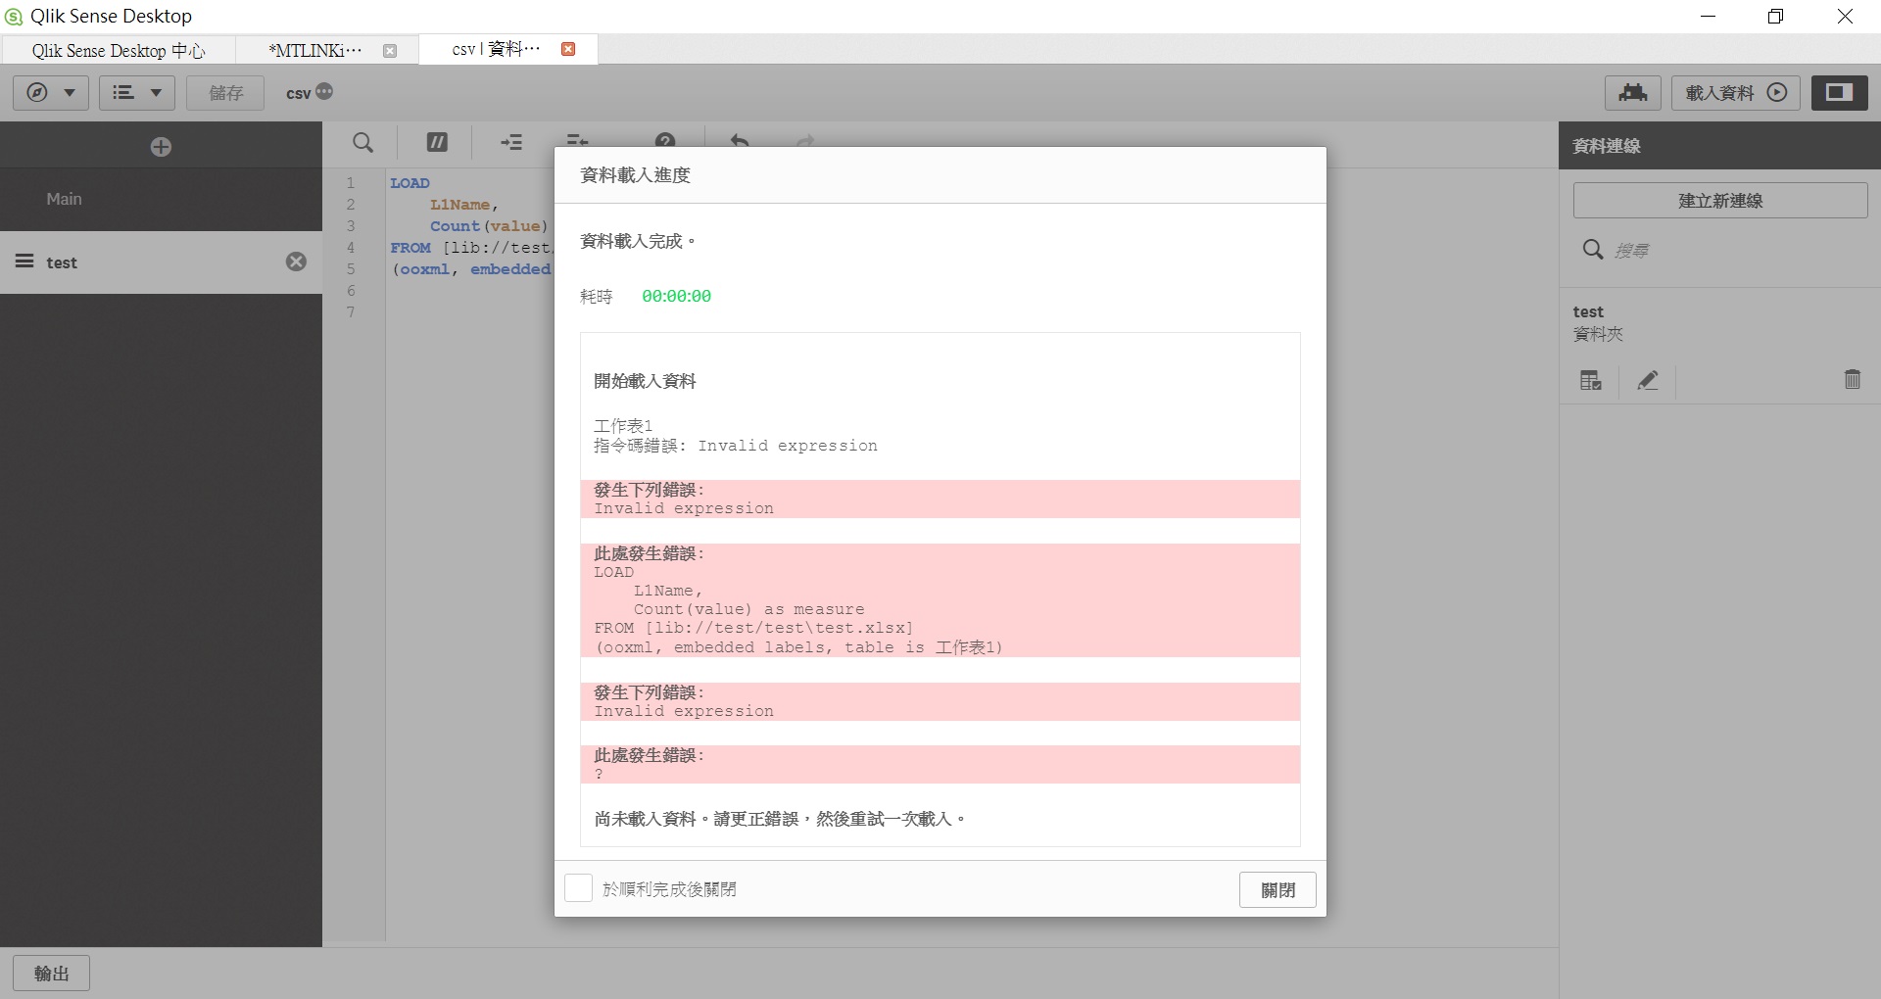Click the 建立新連線 button

[1719, 201]
